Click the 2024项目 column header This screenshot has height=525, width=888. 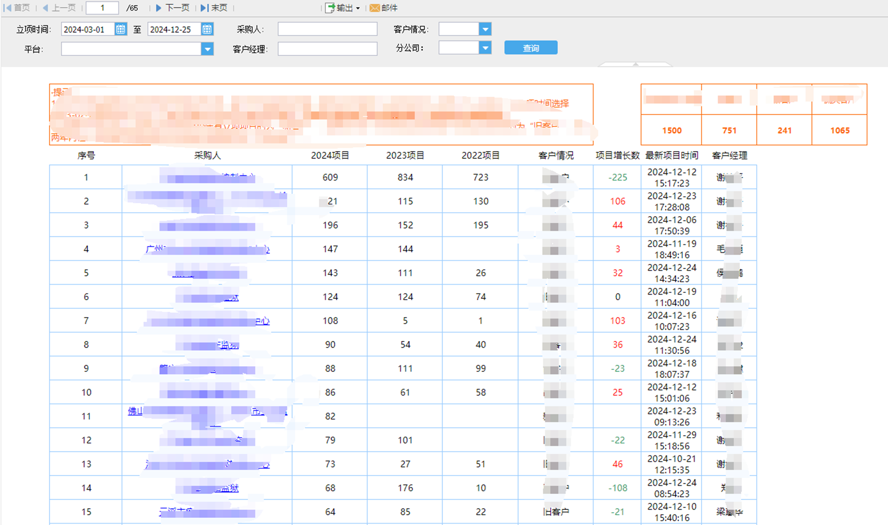click(x=330, y=156)
